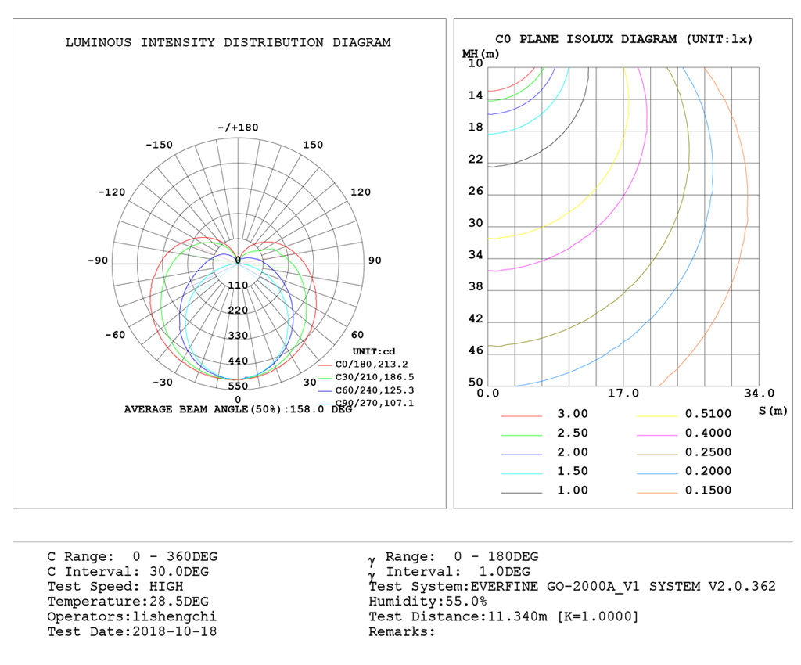Select the Test Date 2018-10-18 line
Viewport: 801px width, 665px height.
pos(132,631)
